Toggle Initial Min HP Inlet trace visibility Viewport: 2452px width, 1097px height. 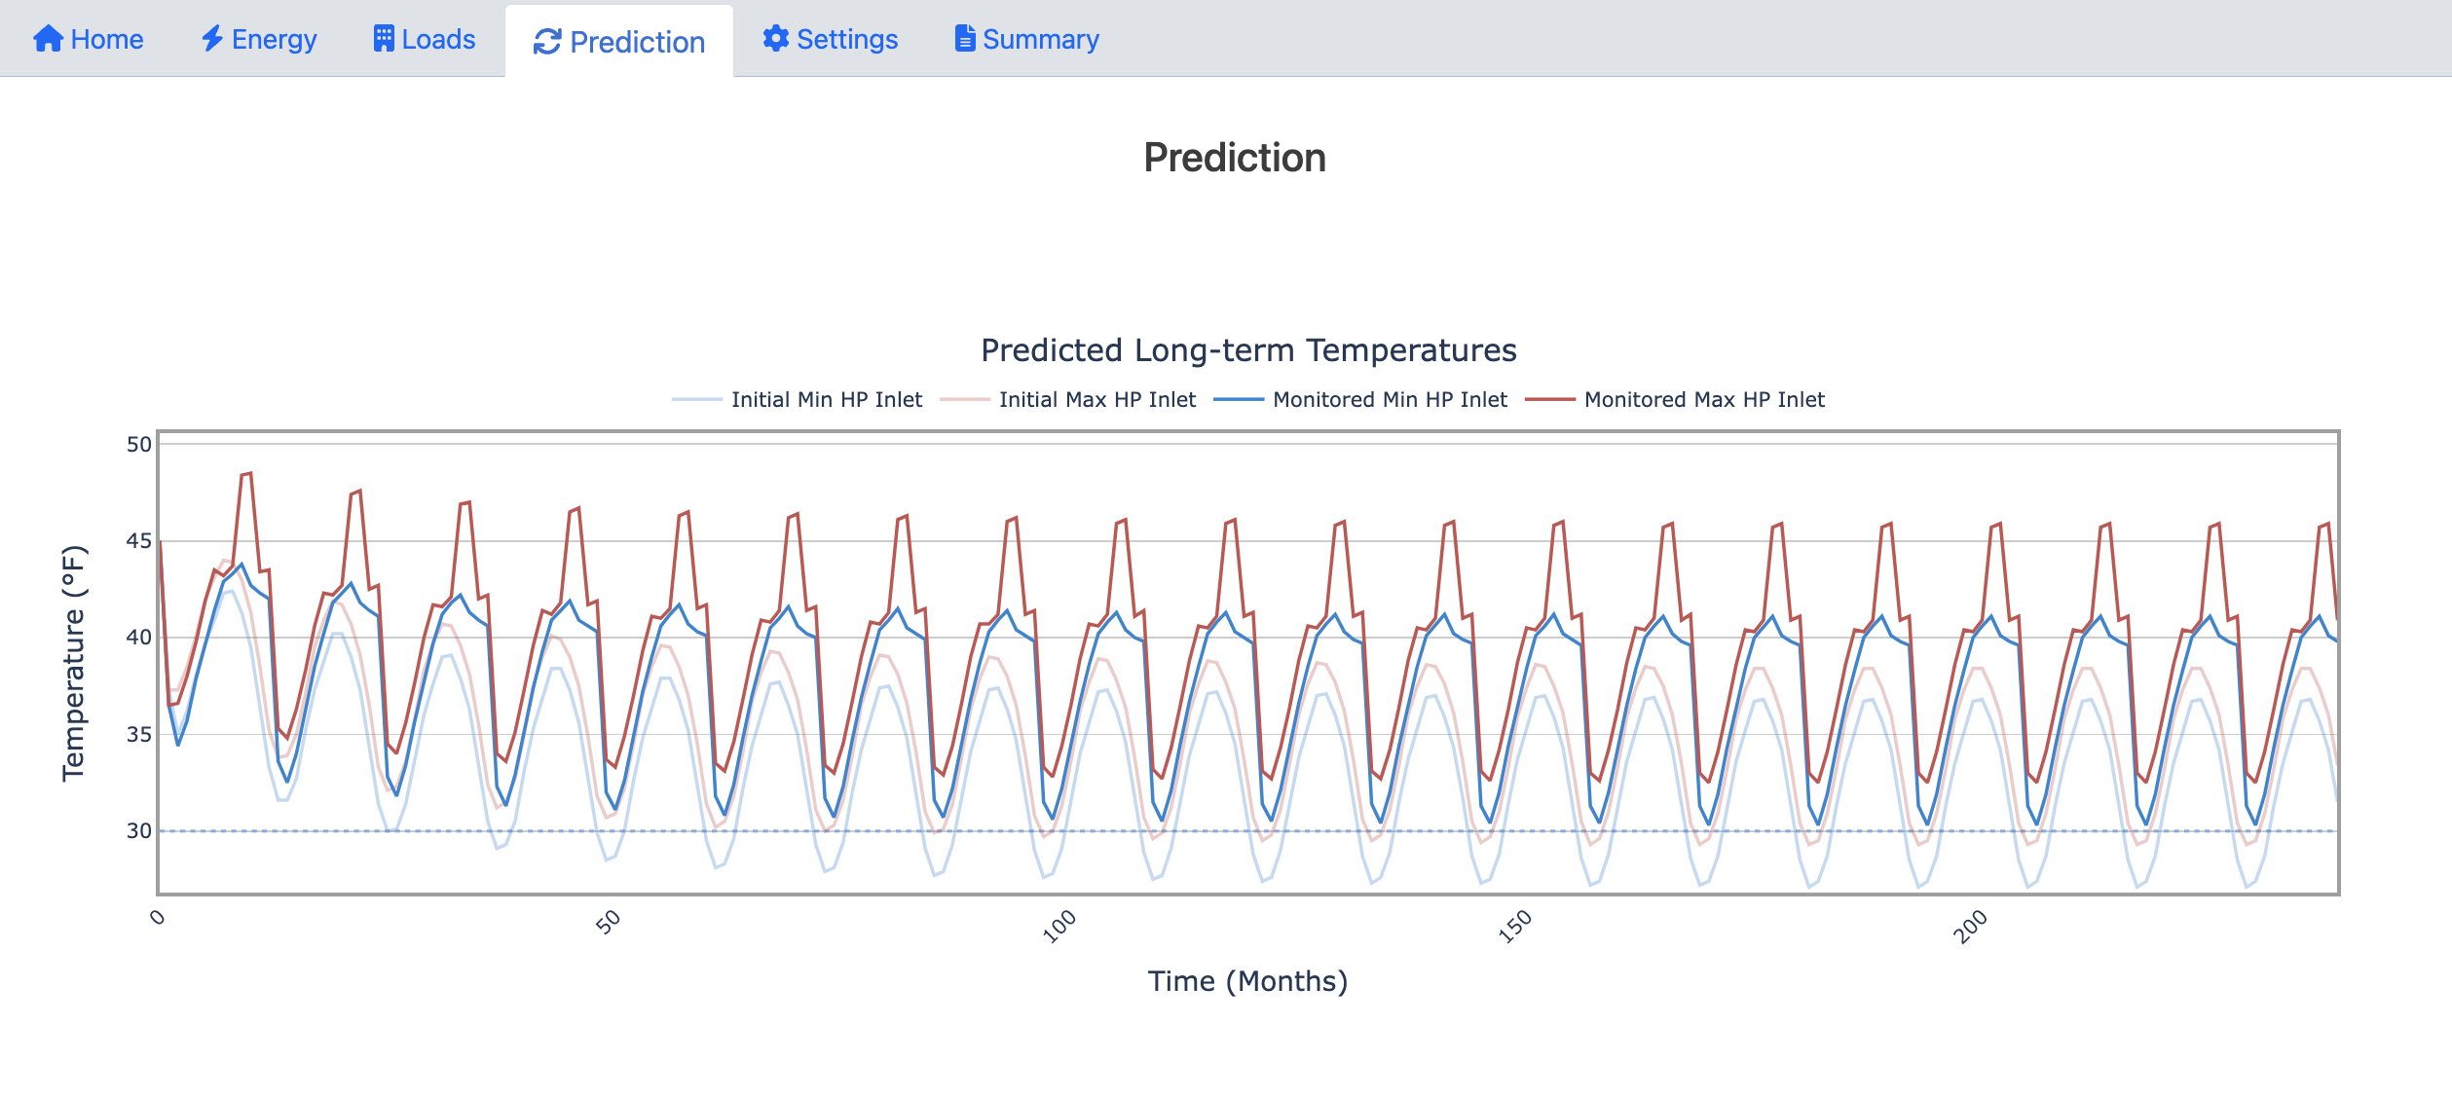tap(826, 400)
